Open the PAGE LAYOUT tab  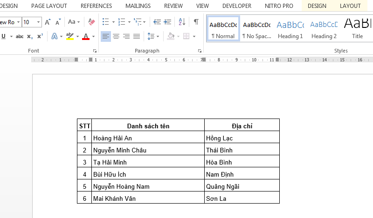49,6
